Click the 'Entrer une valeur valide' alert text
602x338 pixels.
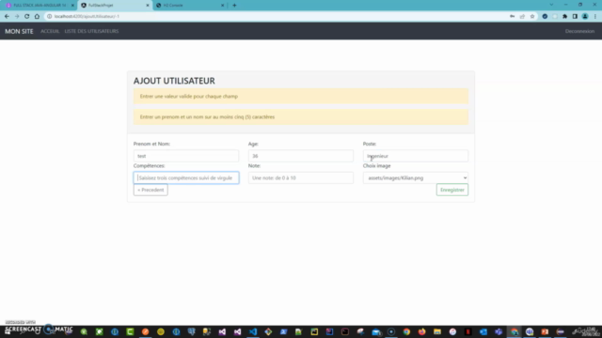(189, 96)
